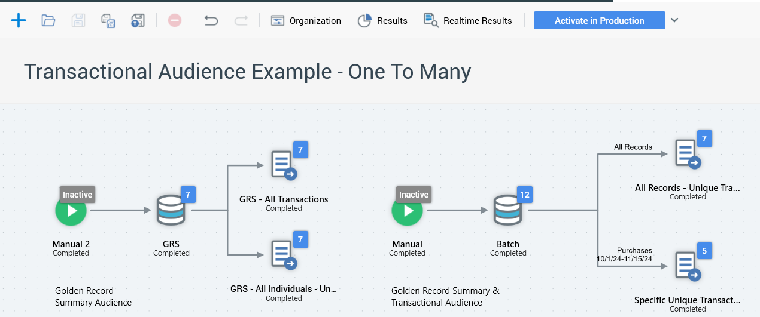The height and width of the screenshot is (317, 760).
Task: Start the Manual 2 trigger play button
Action: click(71, 211)
